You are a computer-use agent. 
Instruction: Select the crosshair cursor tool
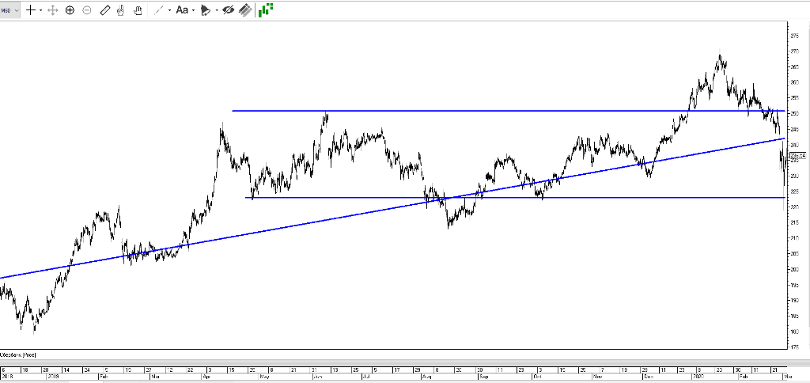(30, 10)
